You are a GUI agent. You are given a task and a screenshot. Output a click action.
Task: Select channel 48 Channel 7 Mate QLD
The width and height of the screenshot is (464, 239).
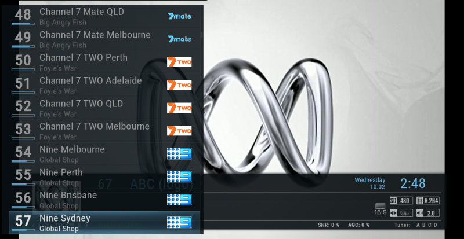(104, 16)
